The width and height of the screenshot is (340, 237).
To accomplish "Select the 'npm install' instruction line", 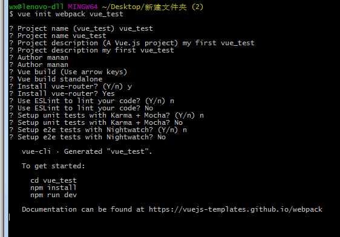I will point(53,188).
